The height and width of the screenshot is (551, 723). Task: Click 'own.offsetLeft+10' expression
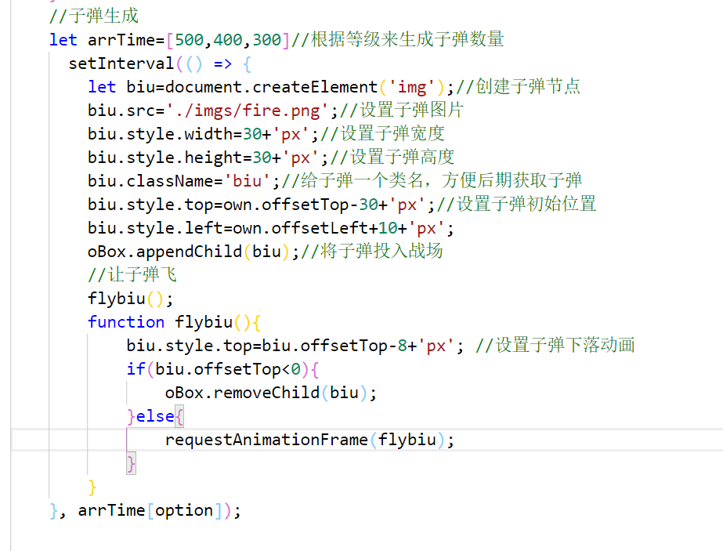click(x=315, y=228)
